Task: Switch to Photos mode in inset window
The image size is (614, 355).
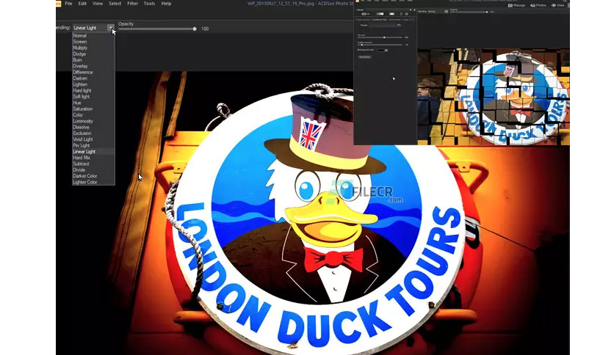Action: (x=538, y=5)
